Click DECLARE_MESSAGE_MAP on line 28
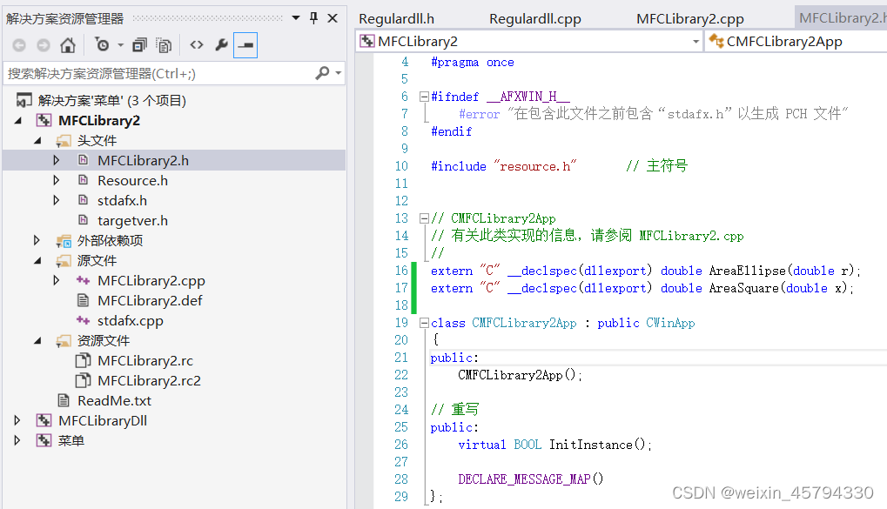The height and width of the screenshot is (509, 887). [x=524, y=479]
